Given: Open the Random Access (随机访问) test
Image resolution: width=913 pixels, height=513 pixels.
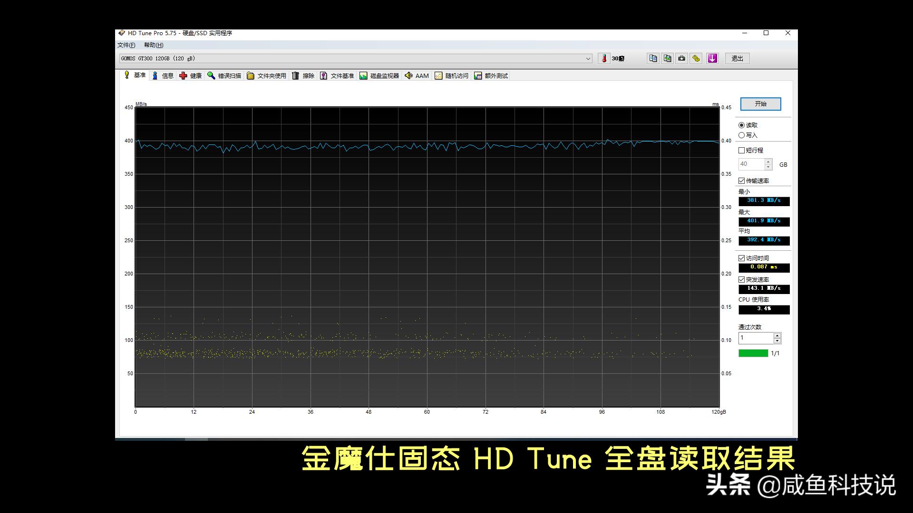Looking at the screenshot, I should tap(451, 75).
